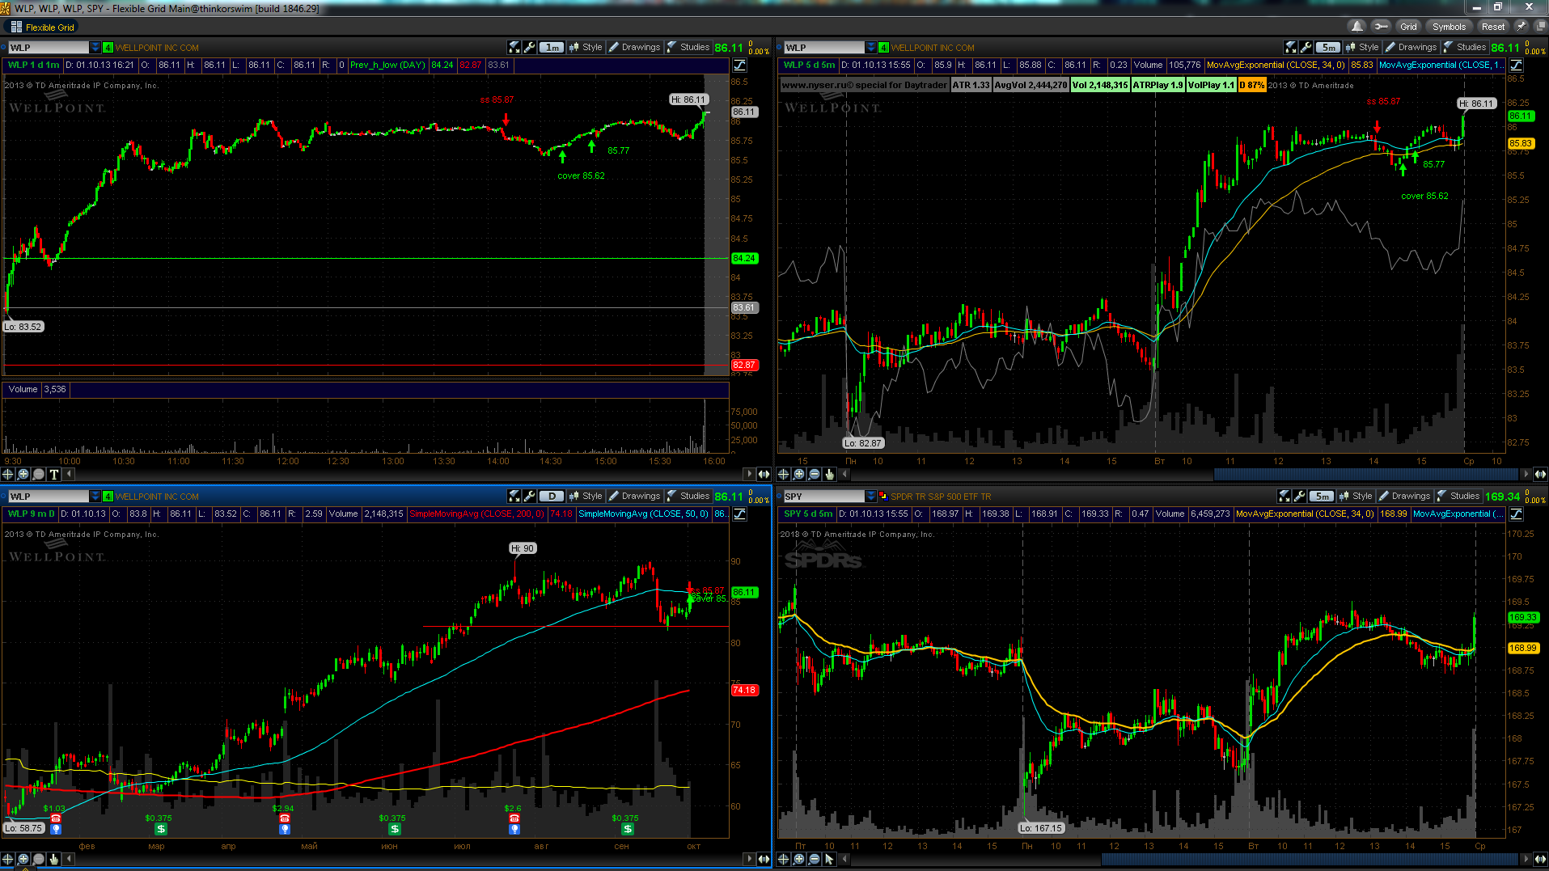This screenshot has width=1549, height=871.
Task: Click the time scrollbar under SPY chart
Action: click(1309, 859)
